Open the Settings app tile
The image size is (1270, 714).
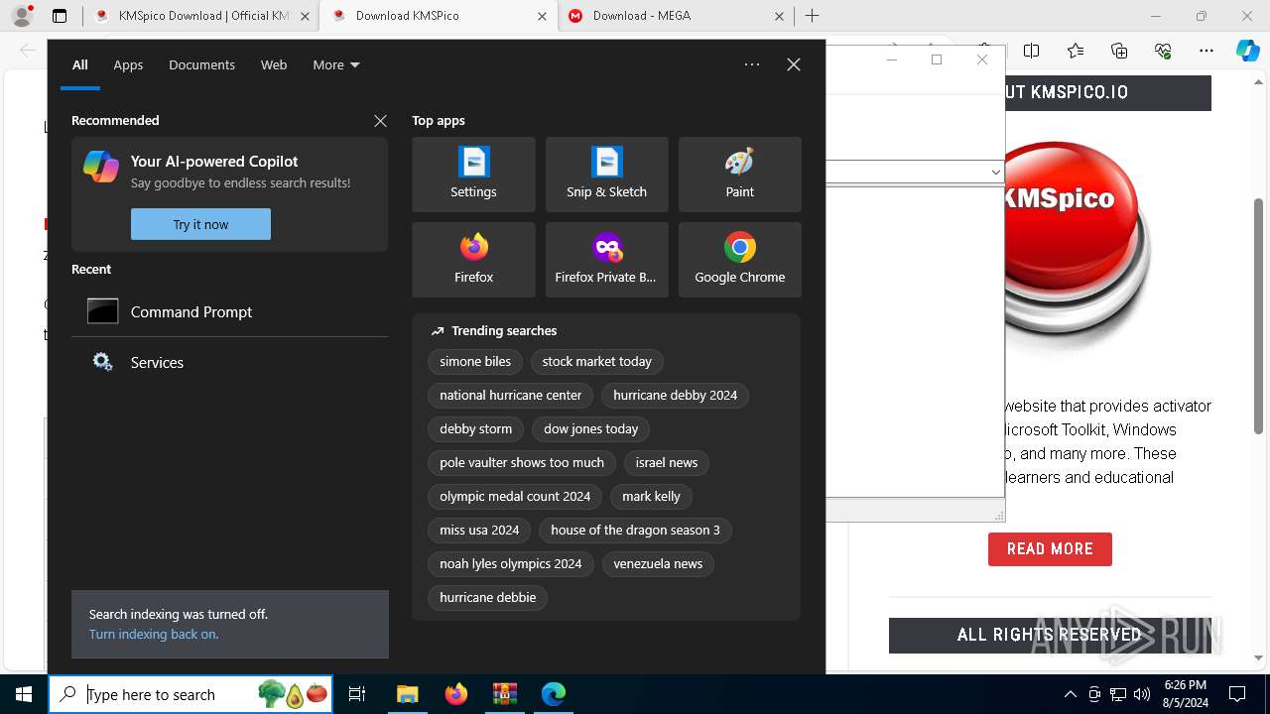473,175
